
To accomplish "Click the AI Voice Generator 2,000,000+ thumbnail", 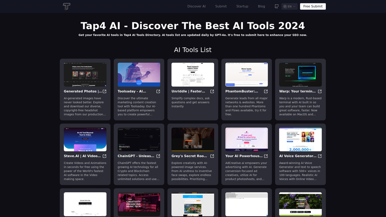I will click(x=300, y=140).
